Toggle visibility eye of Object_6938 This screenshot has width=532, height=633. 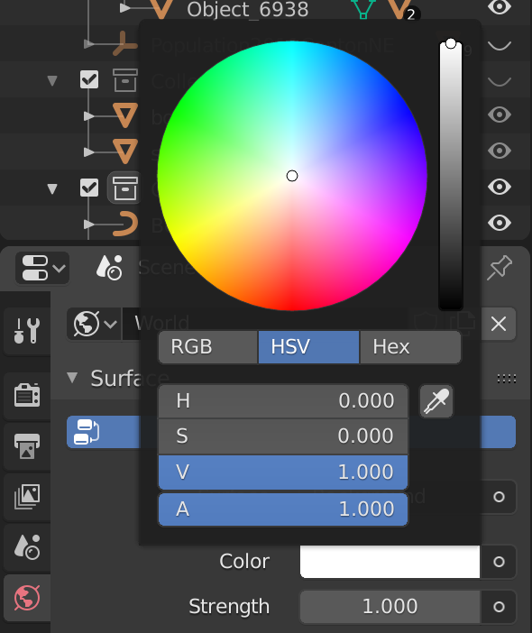click(x=500, y=7)
